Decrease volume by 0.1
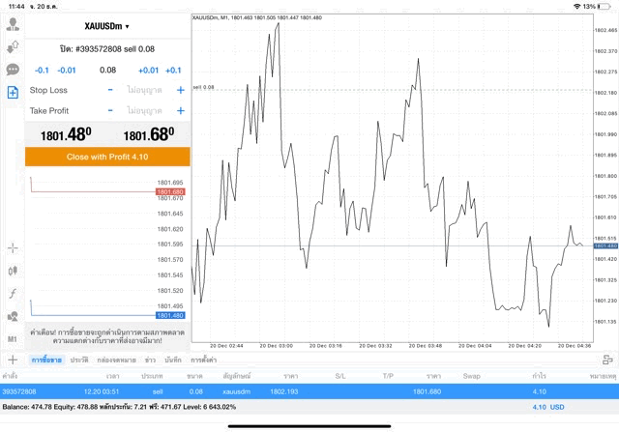The width and height of the screenshot is (619, 432). [x=42, y=71]
